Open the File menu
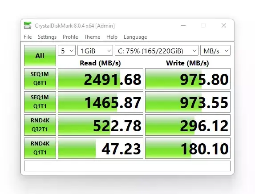Image resolution: width=255 pixels, height=194 pixels. coord(28,37)
